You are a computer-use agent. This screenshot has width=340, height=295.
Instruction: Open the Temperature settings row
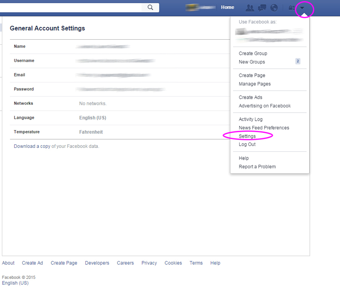coord(120,132)
